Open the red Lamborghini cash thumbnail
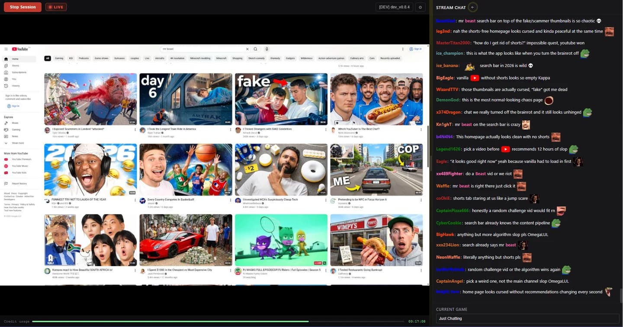The image size is (623, 327). coord(186,240)
